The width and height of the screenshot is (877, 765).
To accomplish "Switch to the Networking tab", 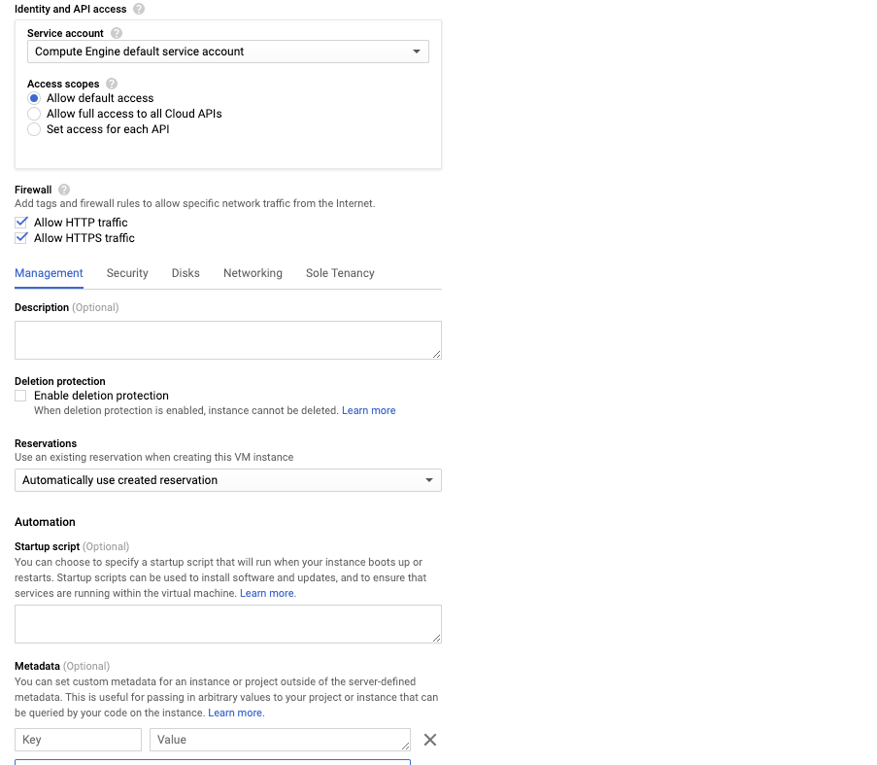I will click(x=253, y=273).
